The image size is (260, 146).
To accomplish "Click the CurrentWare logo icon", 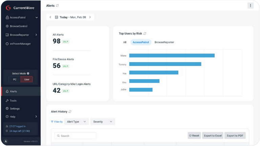I will [x=8, y=8].
